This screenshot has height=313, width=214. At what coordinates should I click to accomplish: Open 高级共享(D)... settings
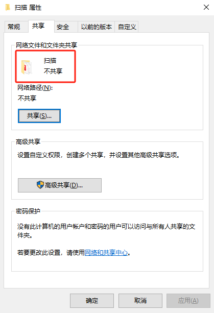(x=60, y=185)
